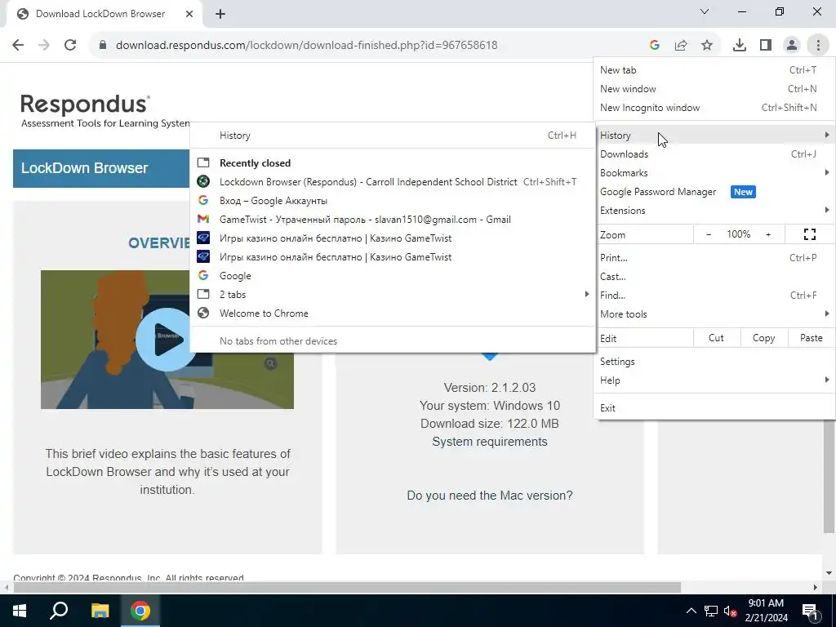This screenshot has width=836, height=627.
Task: Reopen Welcome to Chrome tab
Action: click(x=393, y=313)
